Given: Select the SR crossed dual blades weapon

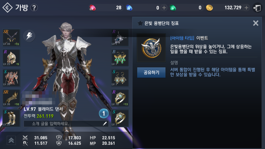Looking at the screenshot, I should coord(11,38).
